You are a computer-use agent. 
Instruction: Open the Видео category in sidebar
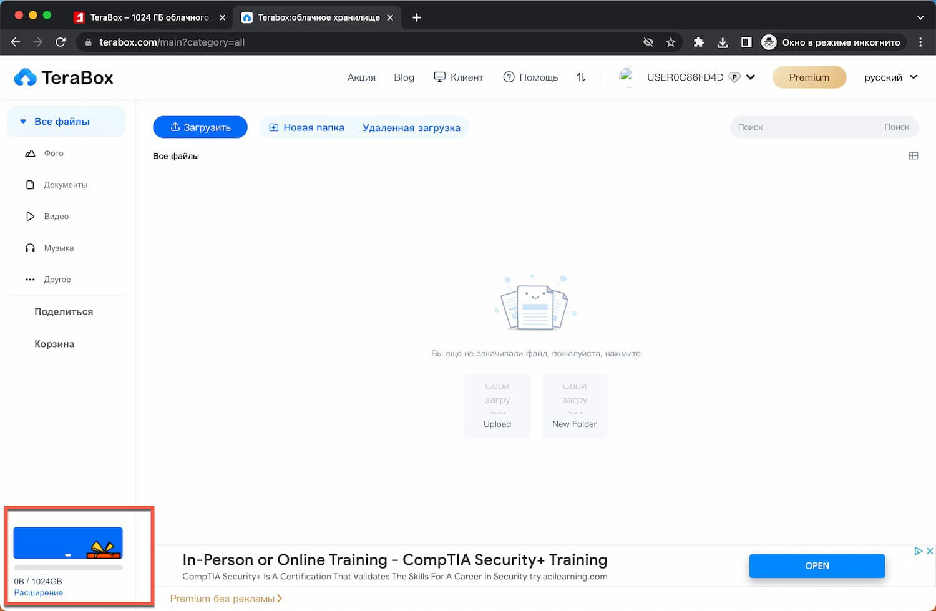(56, 217)
